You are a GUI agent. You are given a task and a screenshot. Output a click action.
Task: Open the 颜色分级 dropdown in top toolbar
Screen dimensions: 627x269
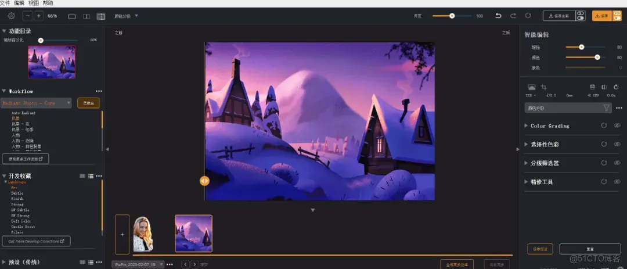click(x=126, y=16)
